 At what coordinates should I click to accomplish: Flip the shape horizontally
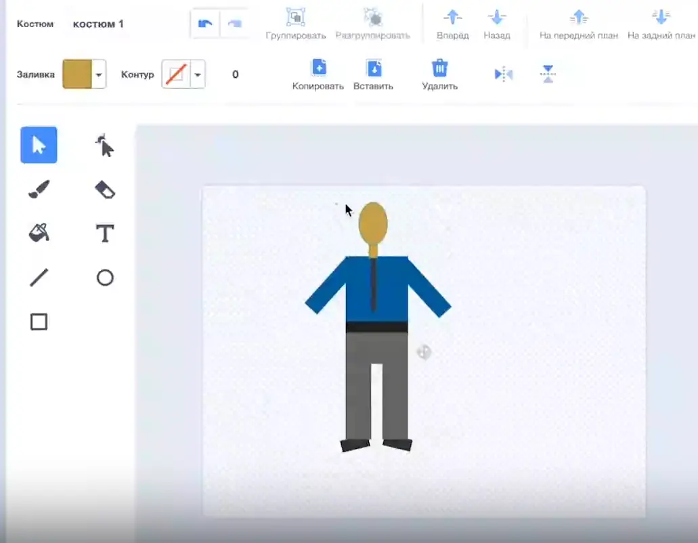coord(504,74)
